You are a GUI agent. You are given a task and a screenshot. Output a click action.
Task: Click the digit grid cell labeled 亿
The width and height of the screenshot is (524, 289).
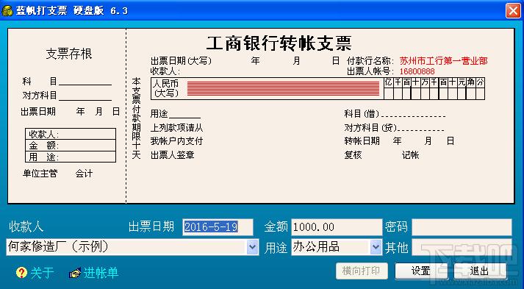click(388, 82)
